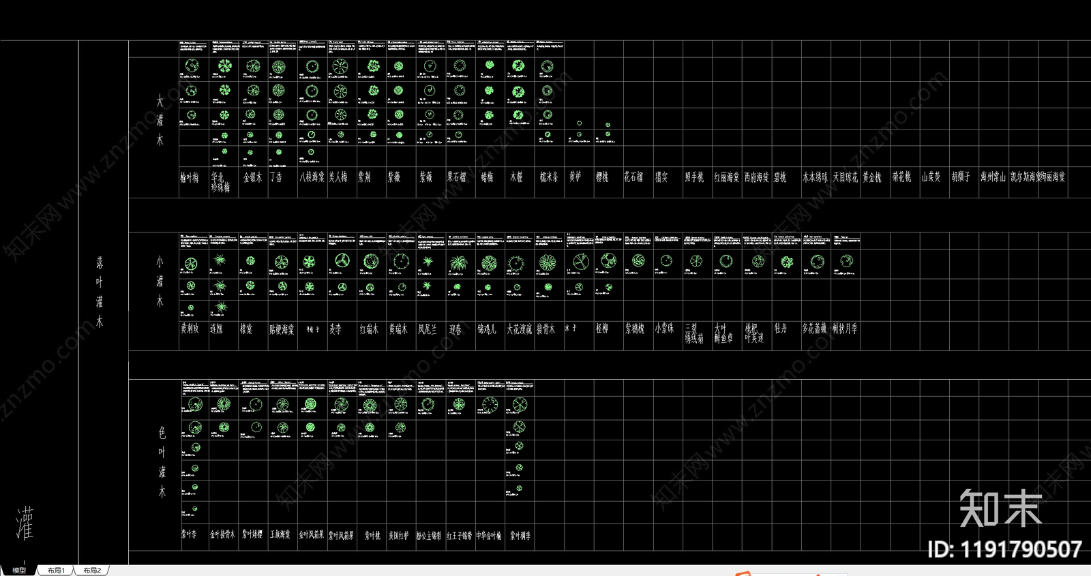Click the 红丽海棠 plant name
The height and width of the screenshot is (576, 1091).
point(727,177)
